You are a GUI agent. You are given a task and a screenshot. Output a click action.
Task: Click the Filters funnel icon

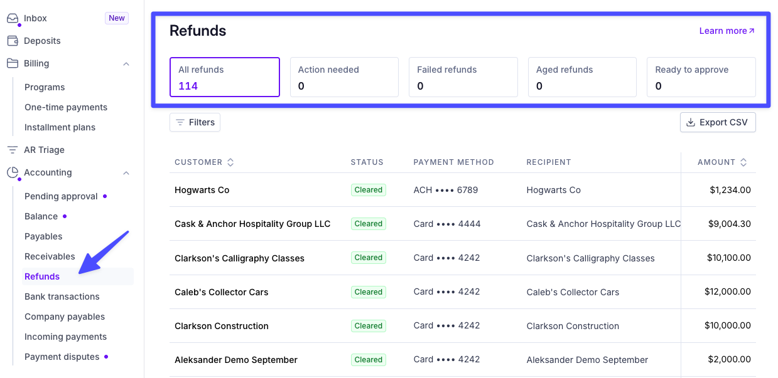(x=180, y=122)
